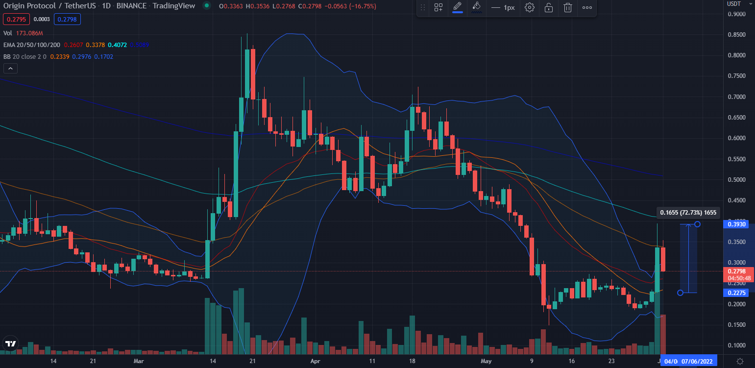Select the Vol indicator legend
This screenshot has height=368, width=755.
click(7, 33)
